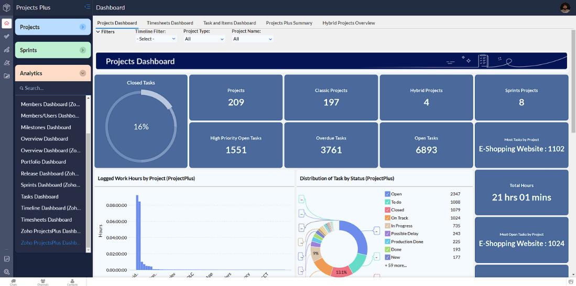This screenshot has width=576, height=286.
Task: Open the Timeline Filter dropdown
Action: [x=156, y=39]
